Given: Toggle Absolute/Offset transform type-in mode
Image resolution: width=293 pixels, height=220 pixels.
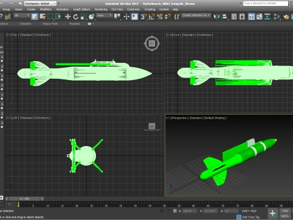Looking at the screenshot, I should 175,211.
